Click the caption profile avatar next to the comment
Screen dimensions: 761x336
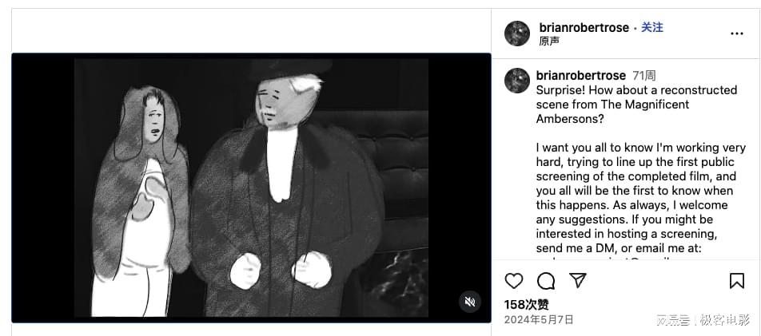[517, 81]
